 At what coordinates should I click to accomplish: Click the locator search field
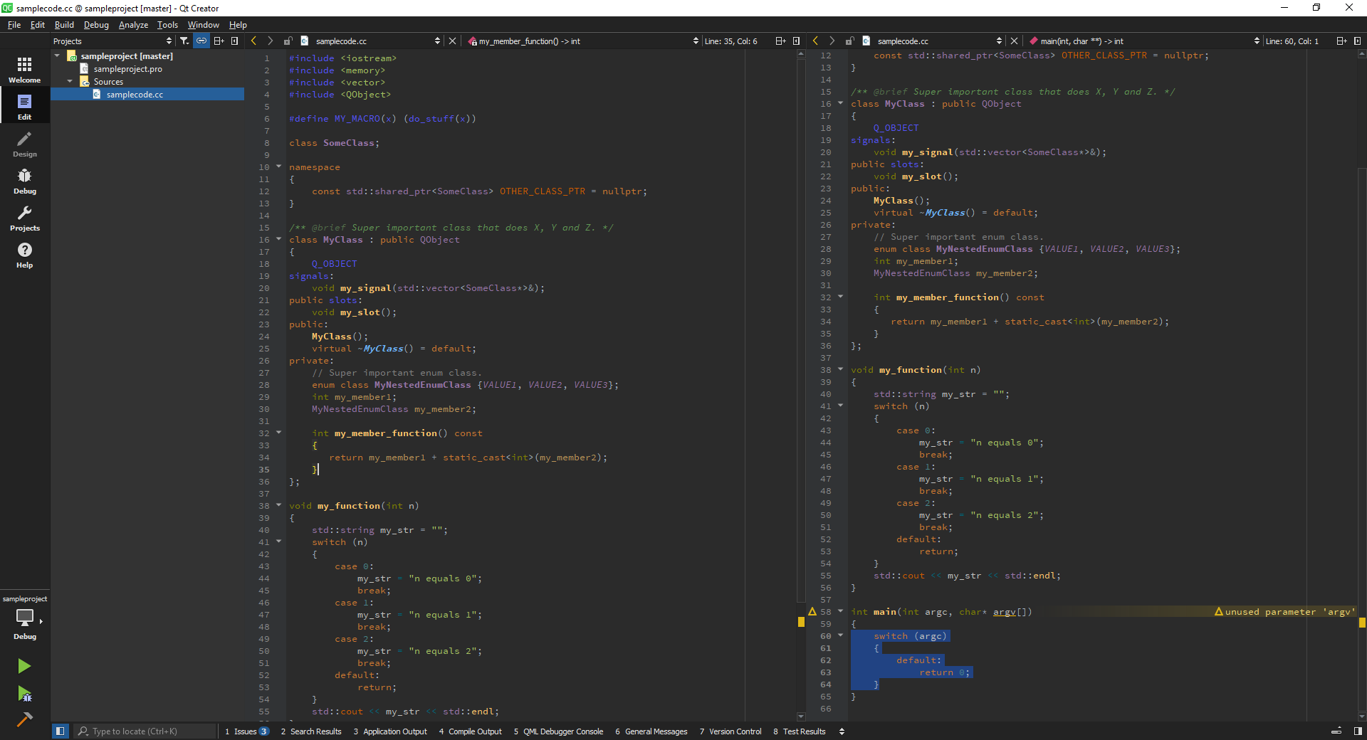[145, 731]
